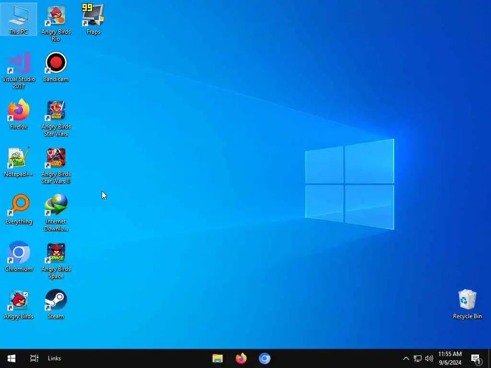Screen dimensions: 491x368
Task: Select the Bandicam desktop shortcut
Action: [56, 67]
